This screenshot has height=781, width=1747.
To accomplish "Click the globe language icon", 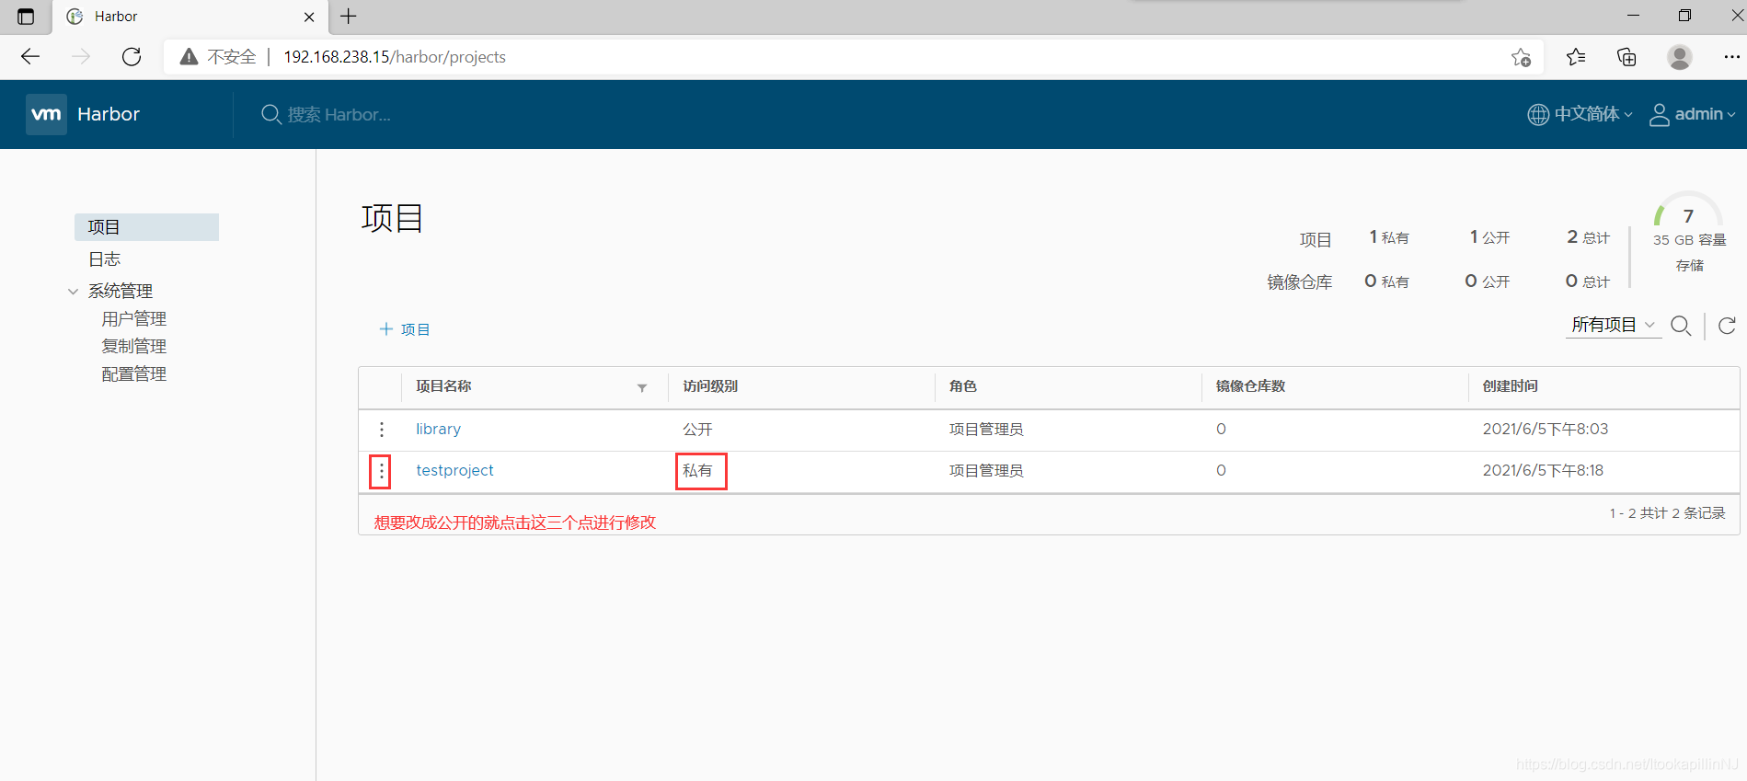I will pyautogui.click(x=1538, y=114).
